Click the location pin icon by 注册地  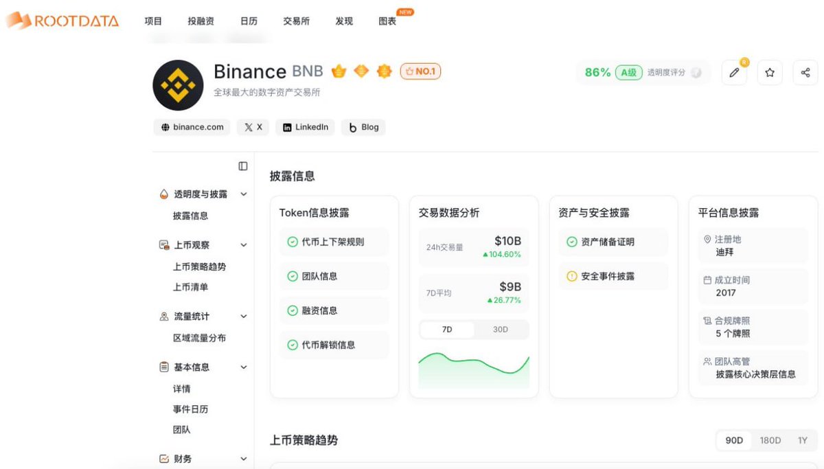[x=707, y=240]
